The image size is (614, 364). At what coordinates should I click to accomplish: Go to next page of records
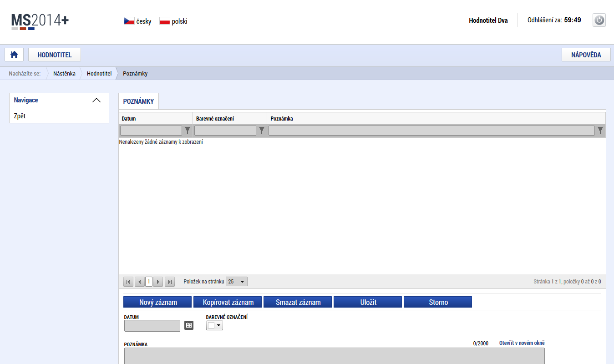tap(158, 282)
